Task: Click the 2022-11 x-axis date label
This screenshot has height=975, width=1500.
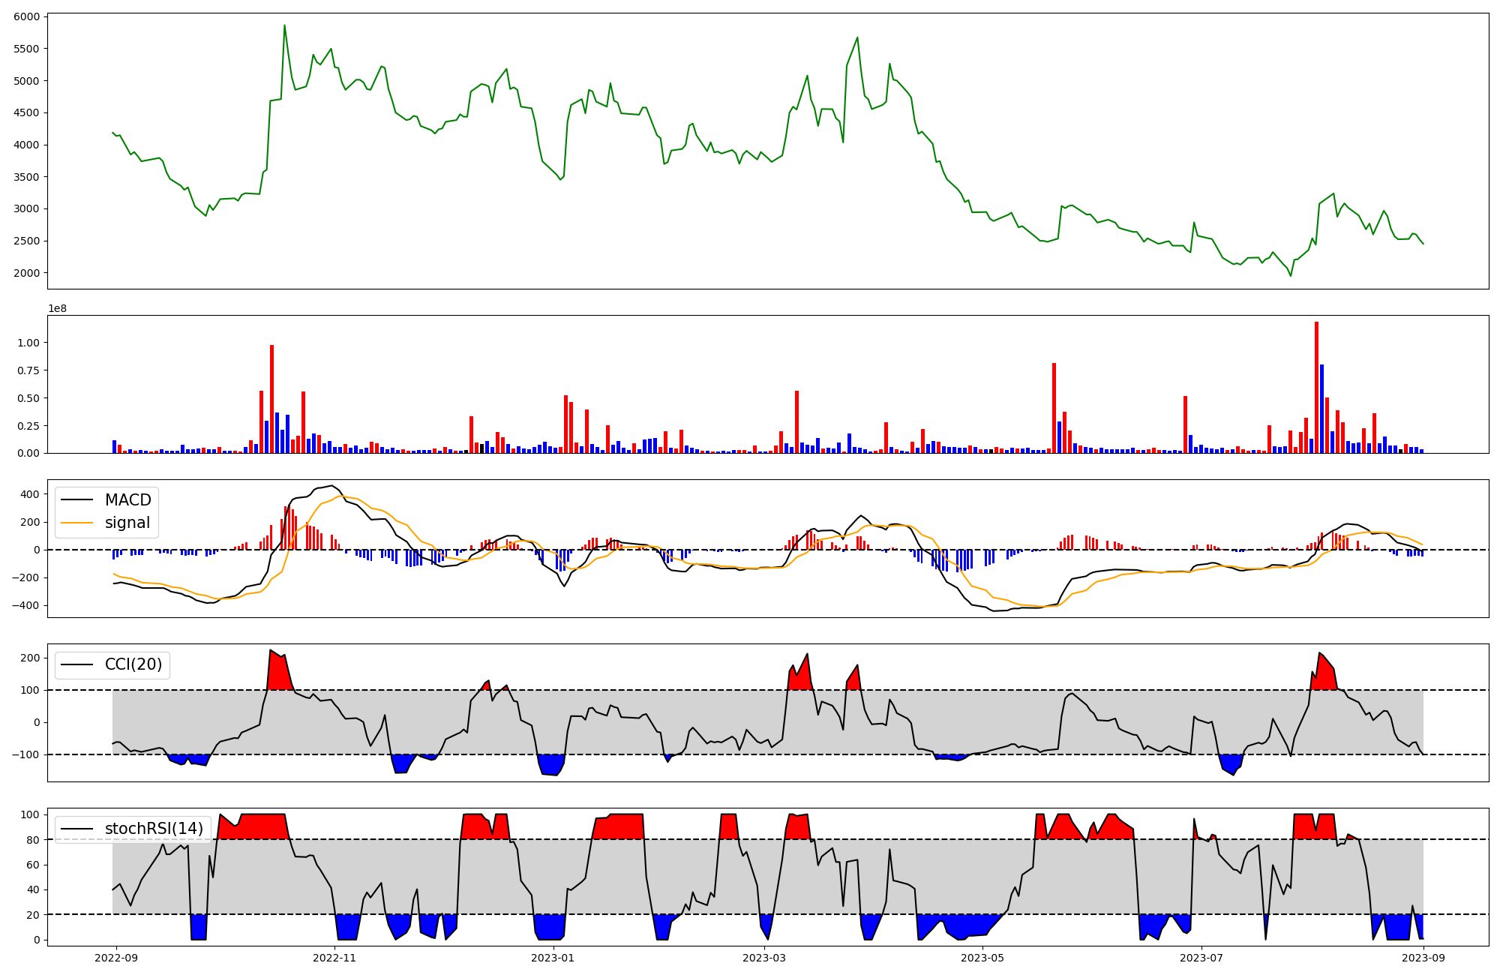Action: 334,958
